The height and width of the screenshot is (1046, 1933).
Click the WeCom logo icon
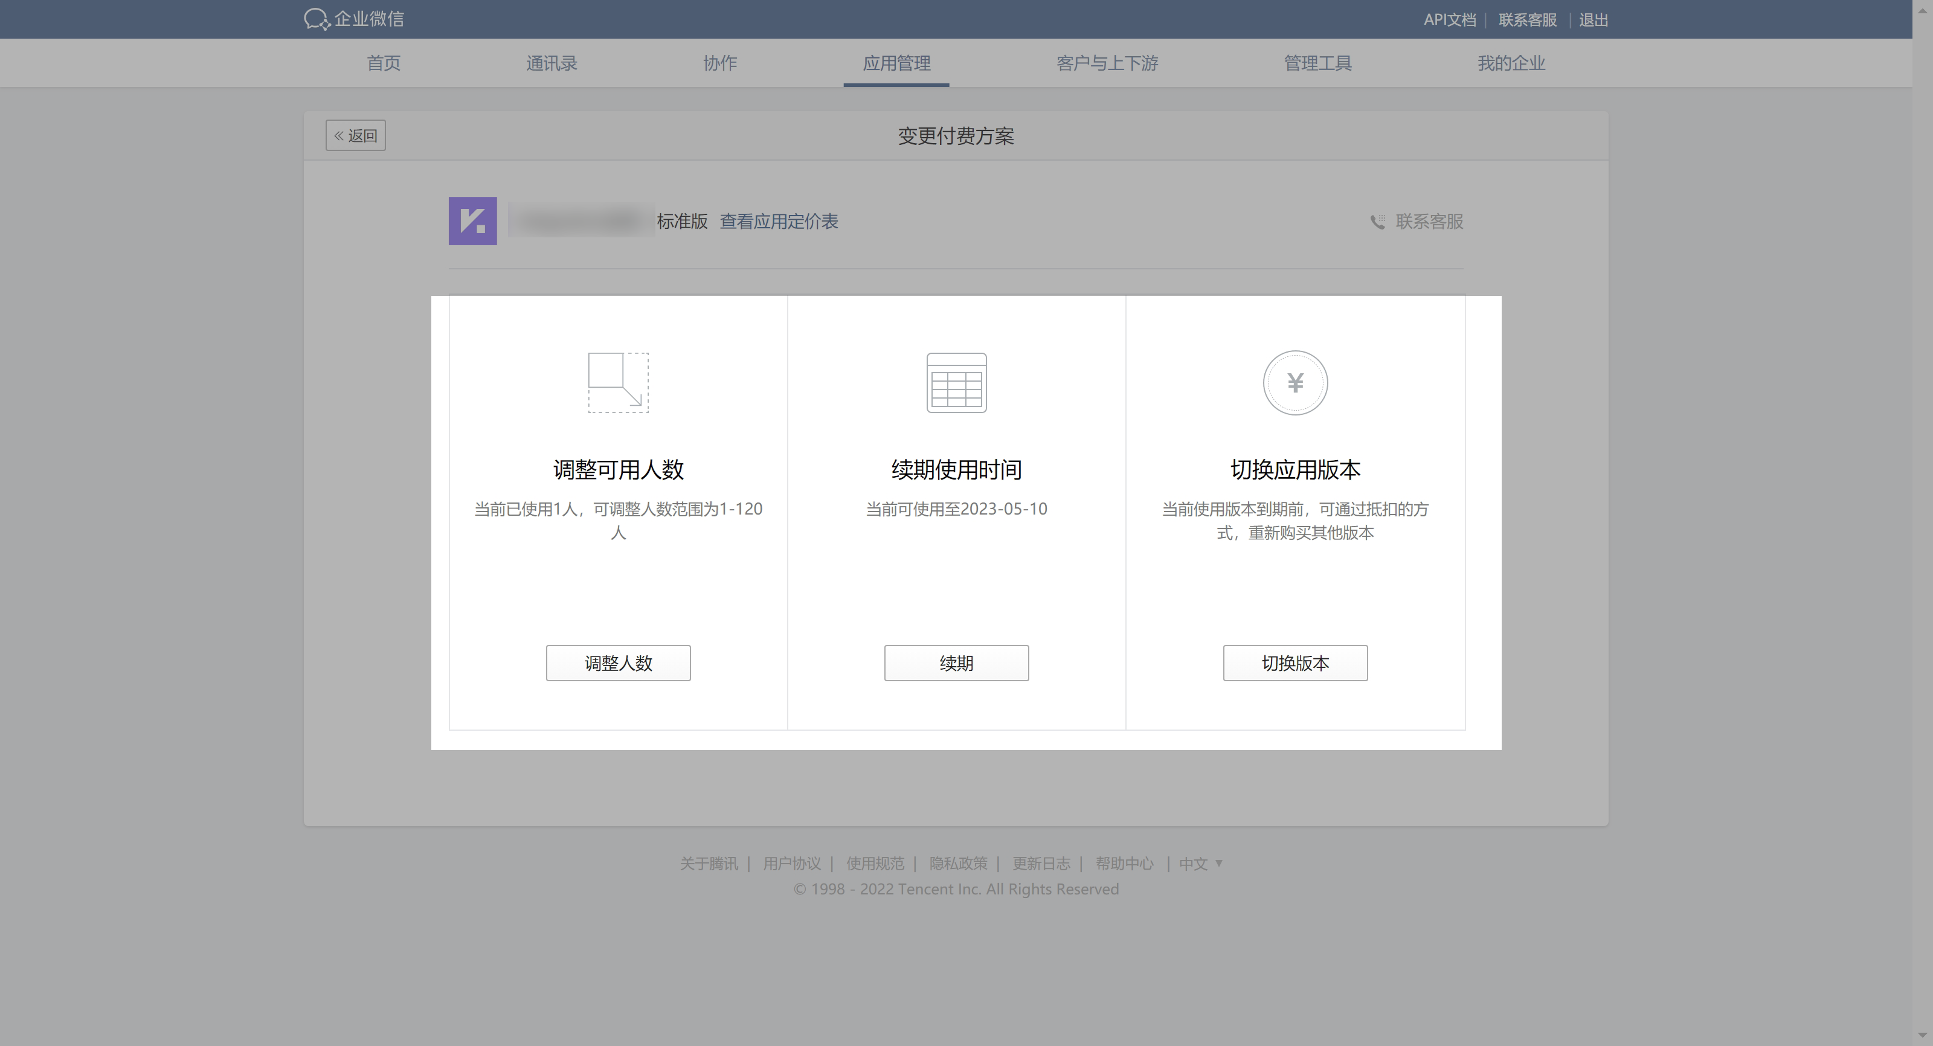(317, 19)
